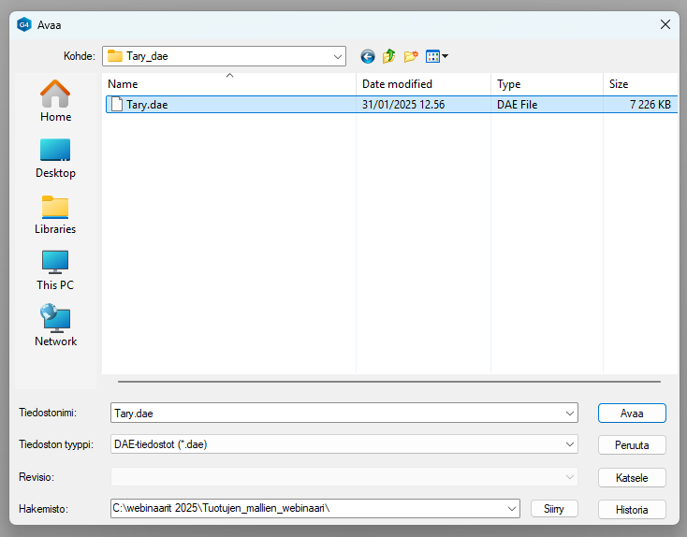This screenshot has height=537, width=687.
Task: Click the Back navigation arrow icon
Action: point(367,56)
